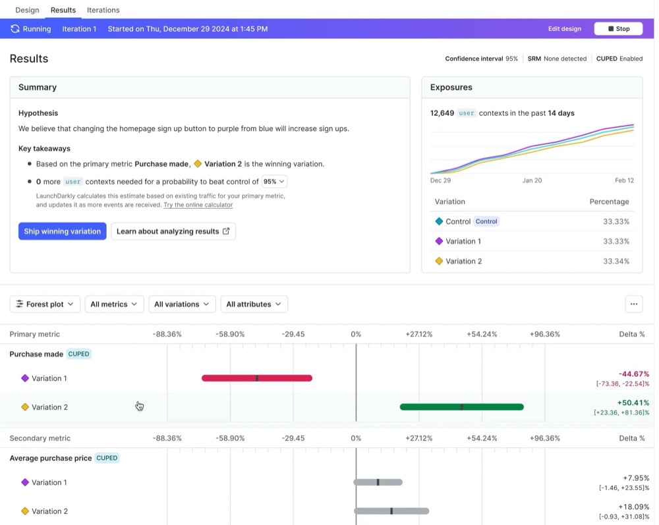Select the Forest plot view icon
The height and width of the screenshot is (525, 659).
coord(20,304)
